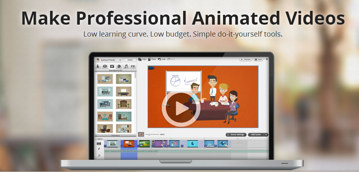This screenshot has width=359, height=172.
Task: Open the Backgrounds tab icon
Action: click(x=112, y=66)
